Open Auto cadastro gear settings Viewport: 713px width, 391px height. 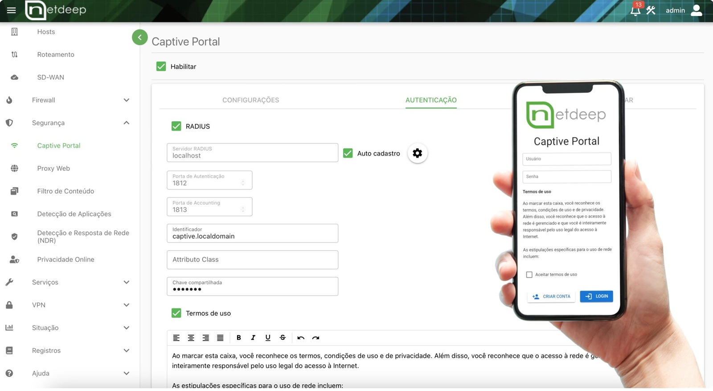pyautogui.click(x=418, y=153)
